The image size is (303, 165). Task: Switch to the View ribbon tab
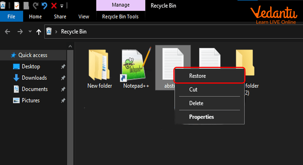click(84, 17)
